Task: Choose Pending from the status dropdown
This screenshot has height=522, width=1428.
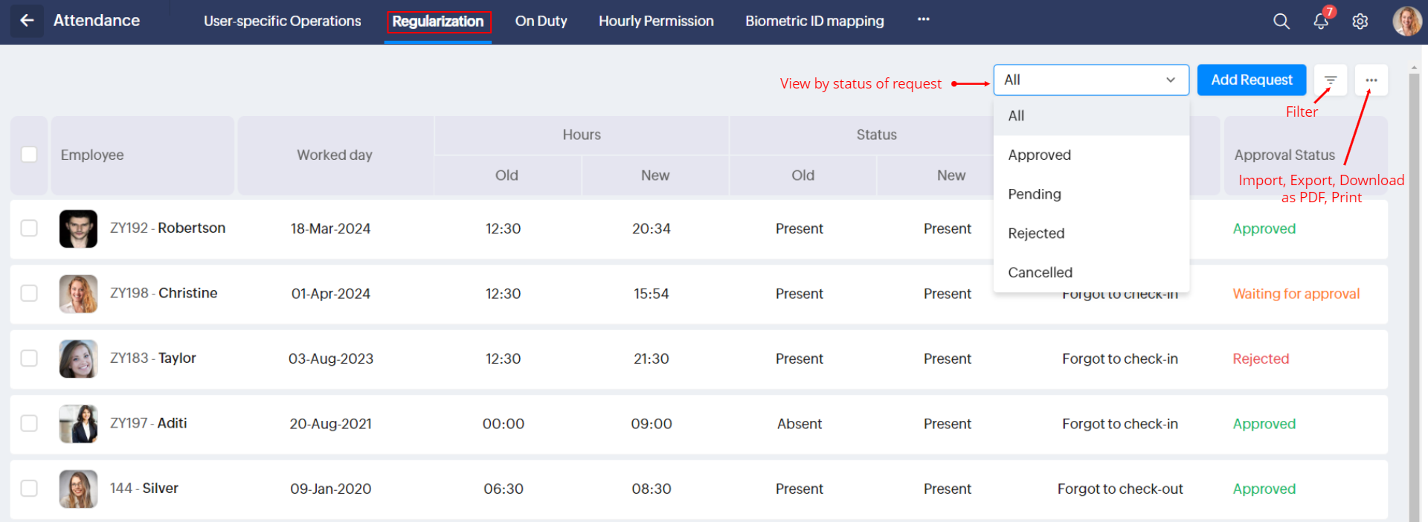Action: 1035,194
